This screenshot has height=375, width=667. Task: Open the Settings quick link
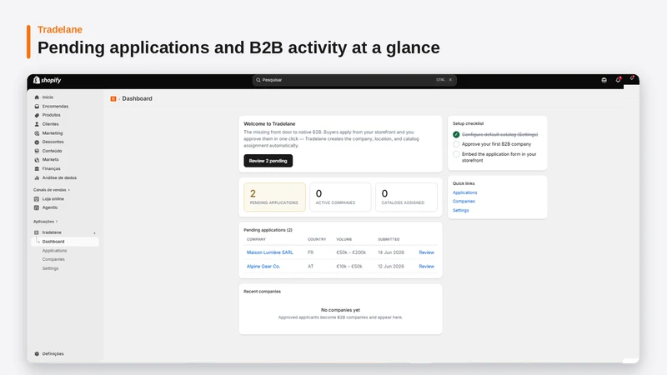(x=461, y=211)
